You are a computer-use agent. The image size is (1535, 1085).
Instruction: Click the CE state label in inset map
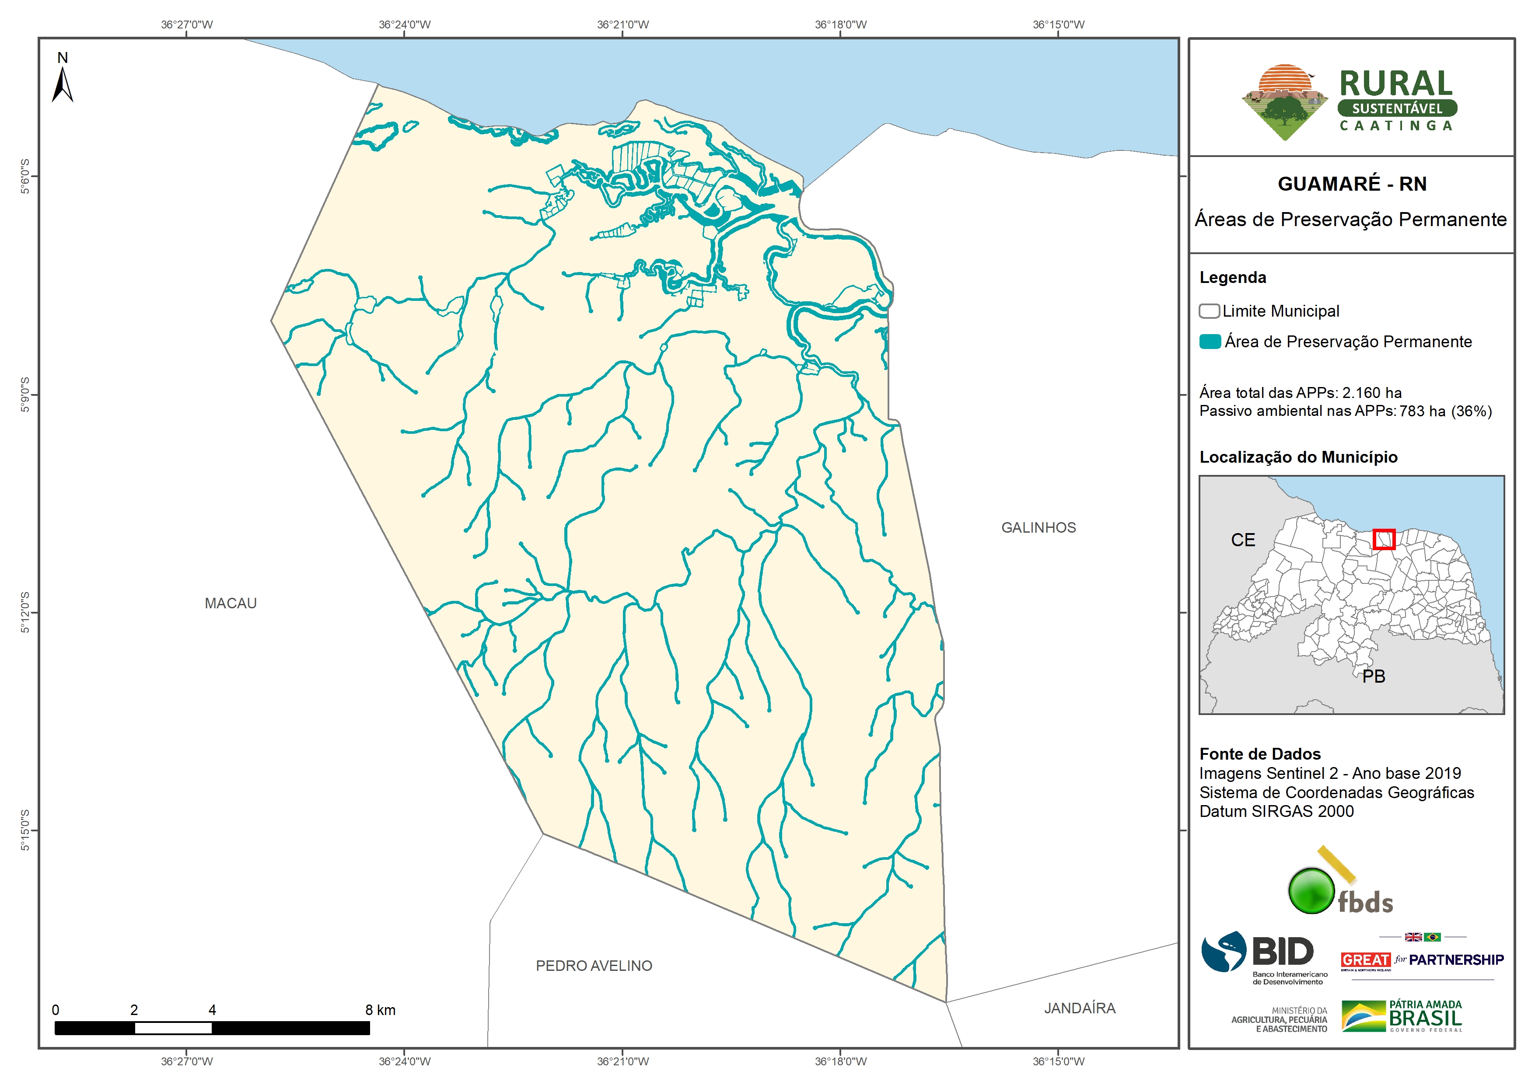point(1243,540)
